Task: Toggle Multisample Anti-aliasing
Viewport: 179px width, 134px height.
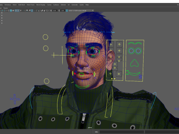Action: [x=32, y=10]
